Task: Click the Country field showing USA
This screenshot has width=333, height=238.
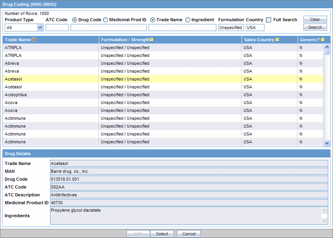Action: tap(255, 27)
